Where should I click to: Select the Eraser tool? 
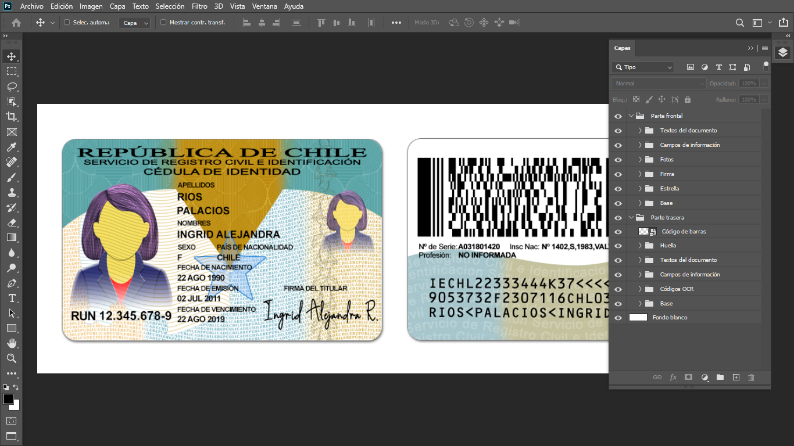12,222
